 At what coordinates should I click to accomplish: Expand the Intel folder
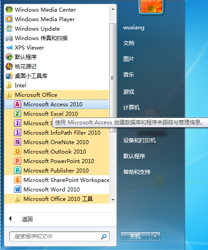pos(57,86)
